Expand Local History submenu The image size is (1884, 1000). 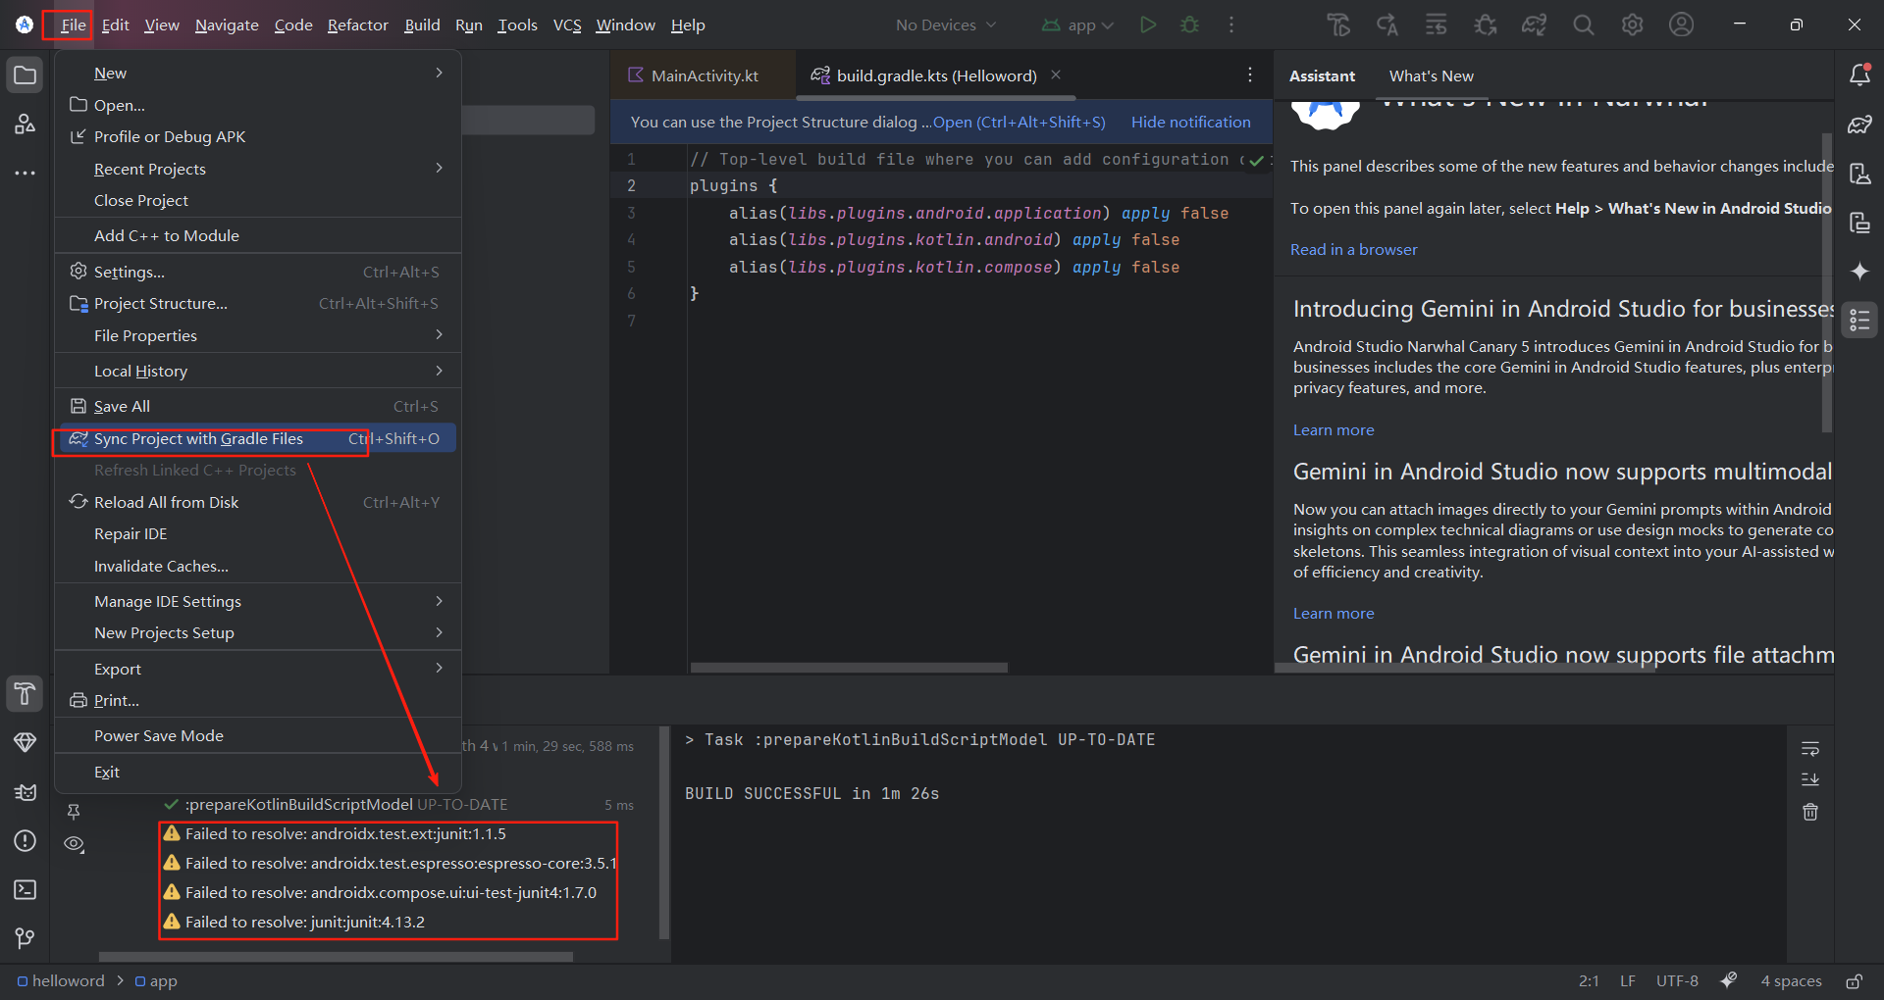[x=257, y=372]
